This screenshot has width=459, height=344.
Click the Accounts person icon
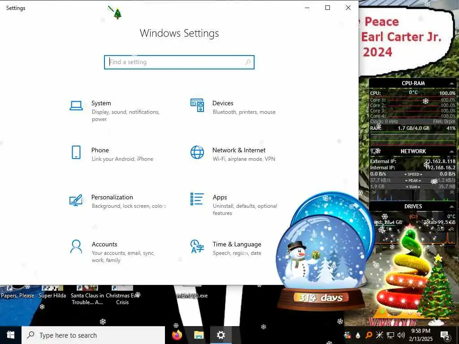76,247
